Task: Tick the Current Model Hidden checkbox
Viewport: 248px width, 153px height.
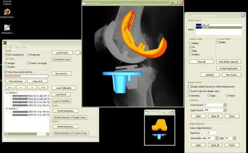Action: [x=217, y=42]
